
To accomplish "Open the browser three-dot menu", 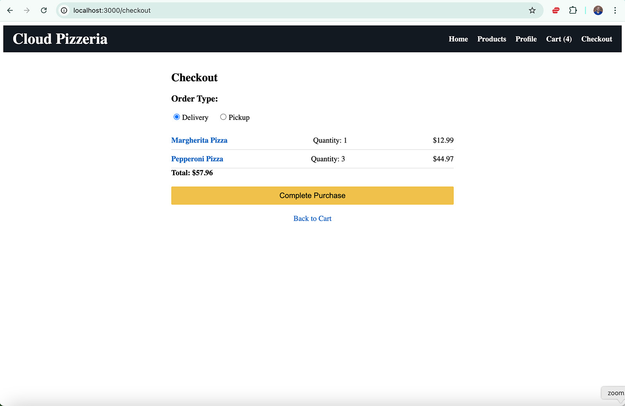I will click(x=615, y=11).
